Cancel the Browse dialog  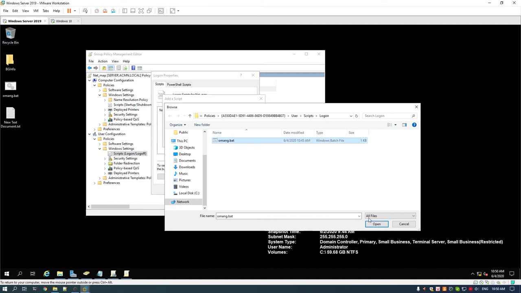404,224
